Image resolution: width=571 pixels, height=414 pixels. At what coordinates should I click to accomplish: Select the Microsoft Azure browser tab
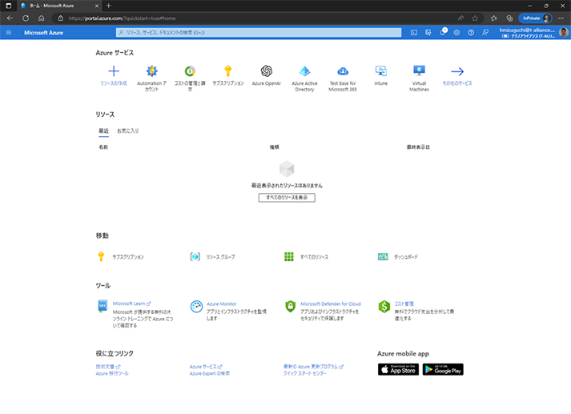click(x=58, y=6)
